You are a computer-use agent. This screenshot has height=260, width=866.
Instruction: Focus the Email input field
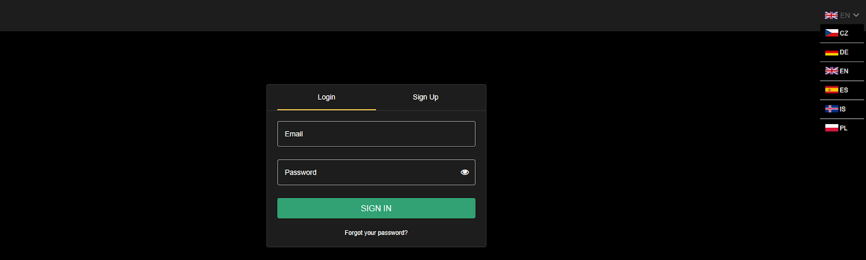coord(376,134)
